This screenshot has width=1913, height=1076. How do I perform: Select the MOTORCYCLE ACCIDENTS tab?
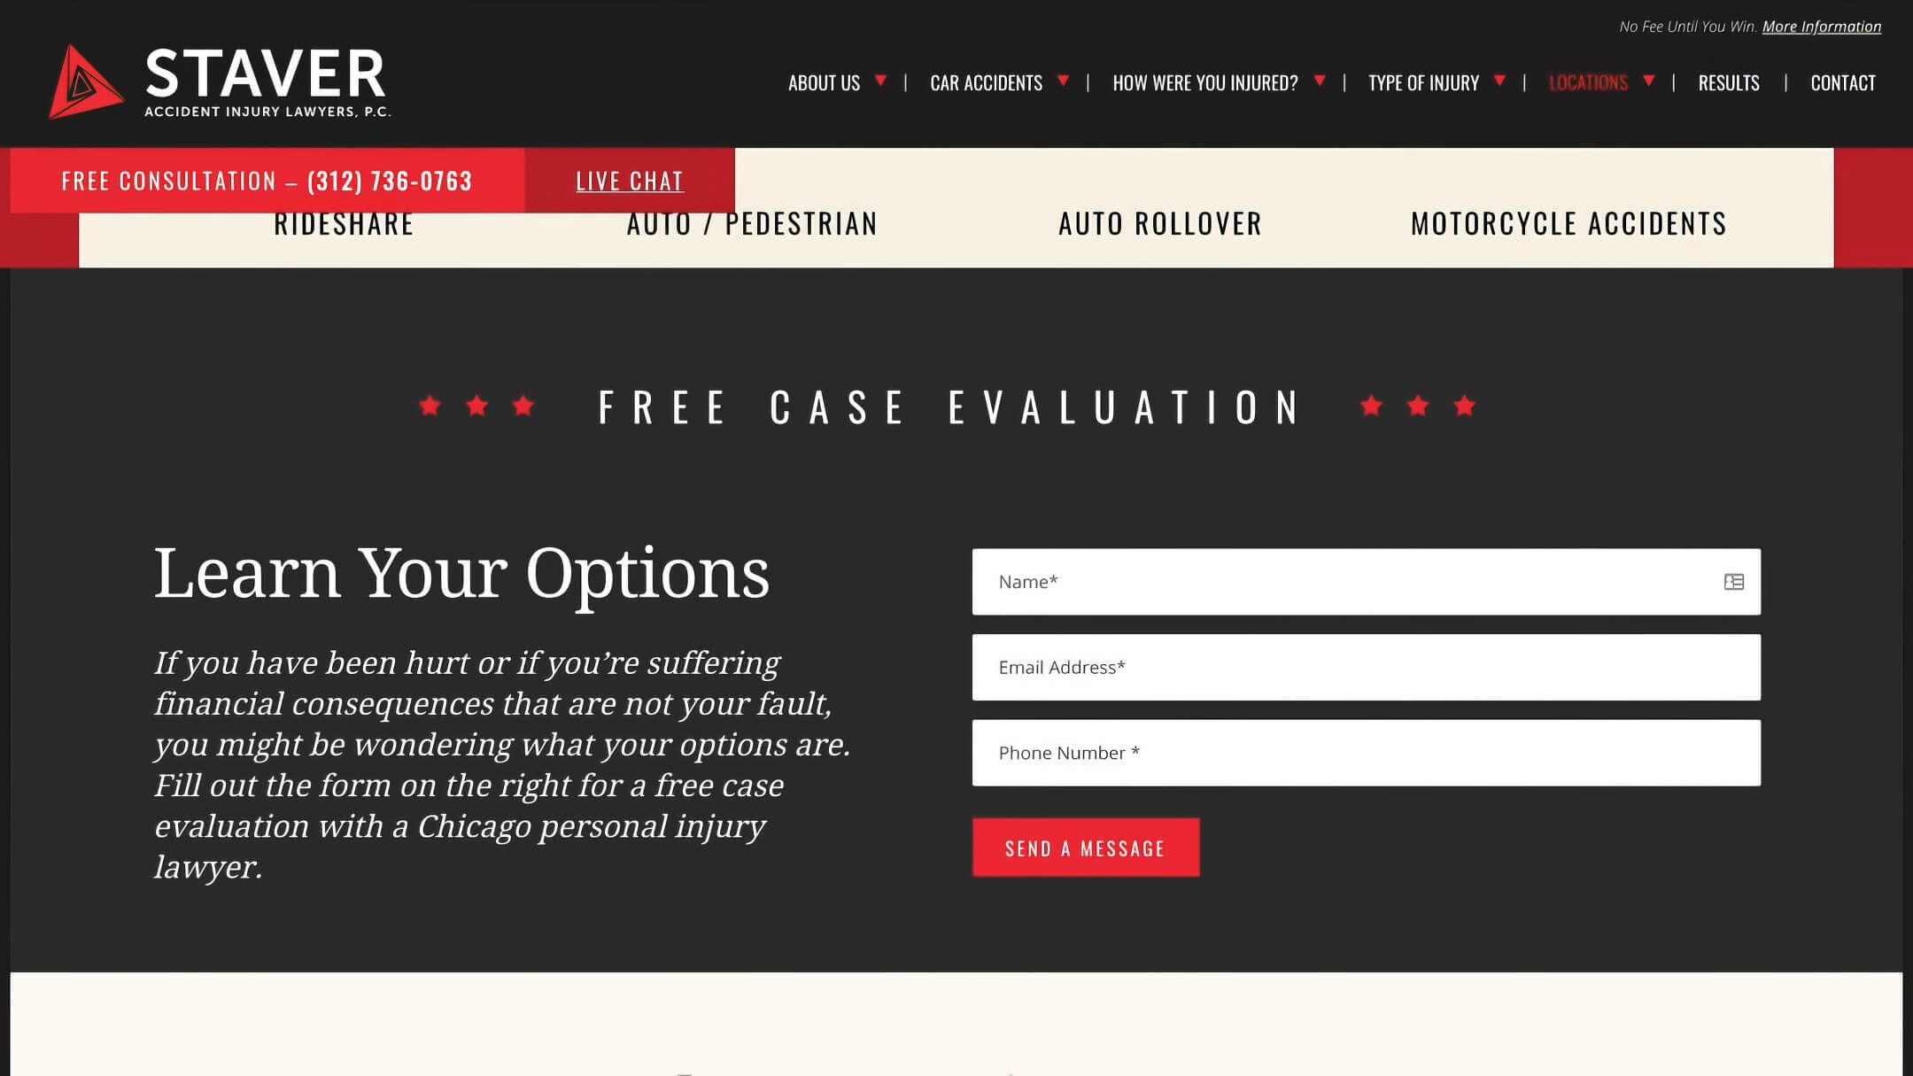1568,222
